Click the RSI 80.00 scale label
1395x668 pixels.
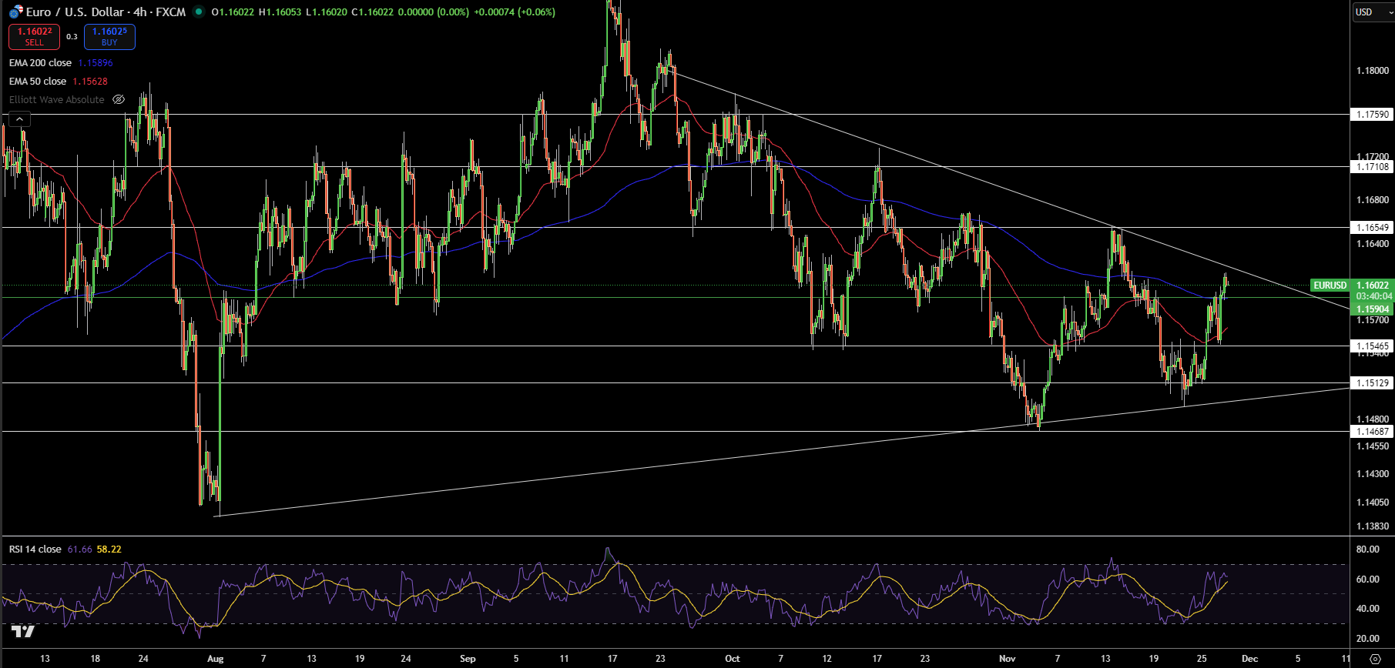click(1367, 549)
